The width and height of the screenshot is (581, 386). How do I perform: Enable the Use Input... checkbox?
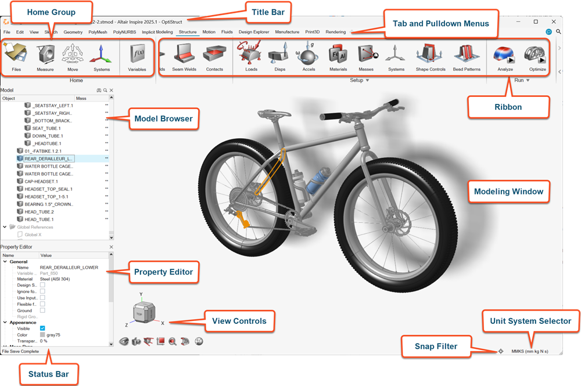click(x=42, y=298)
